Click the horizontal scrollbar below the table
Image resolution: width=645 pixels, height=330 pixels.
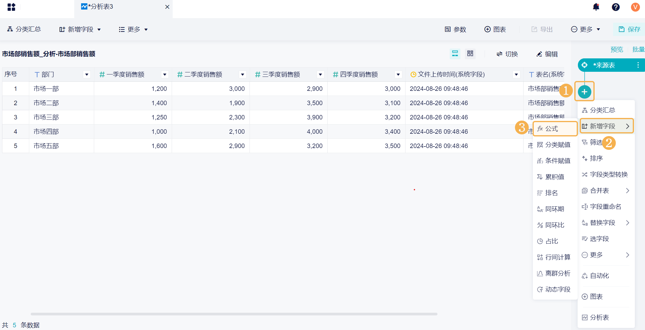(x=234, y=314)
